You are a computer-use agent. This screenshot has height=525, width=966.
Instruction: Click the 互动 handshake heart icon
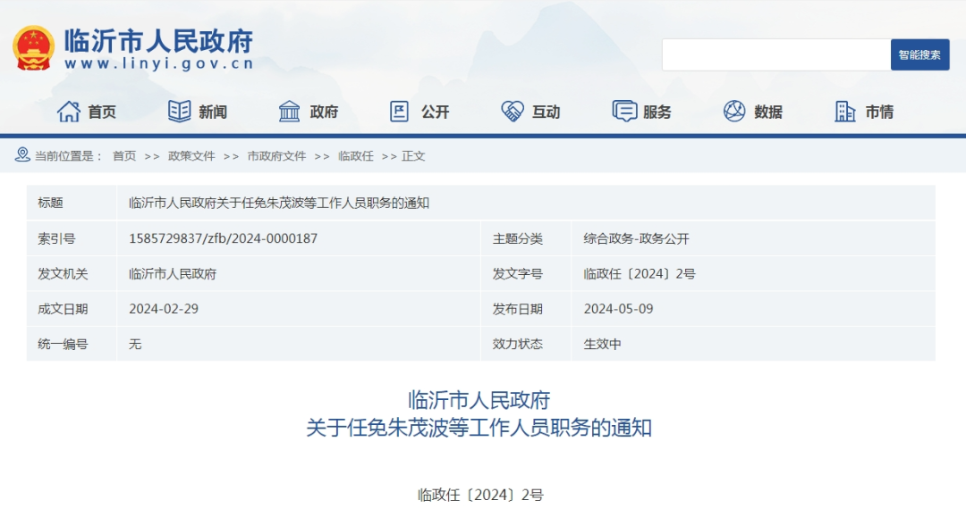512,112
